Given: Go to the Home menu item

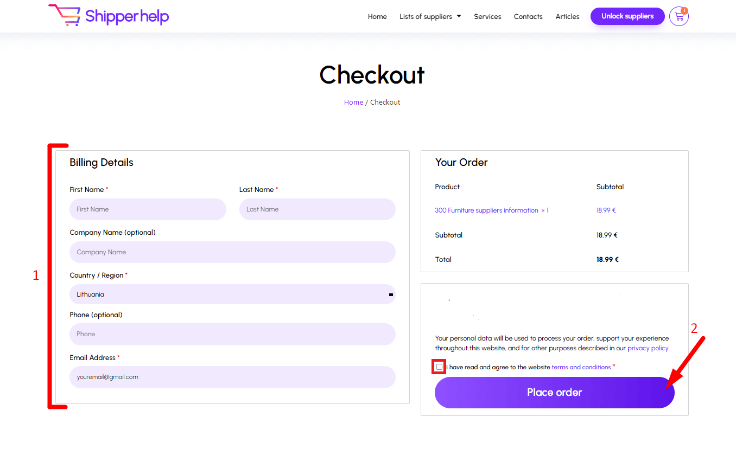Looking at the screenshot, I should pyautogui.click(x=377, y=16).
